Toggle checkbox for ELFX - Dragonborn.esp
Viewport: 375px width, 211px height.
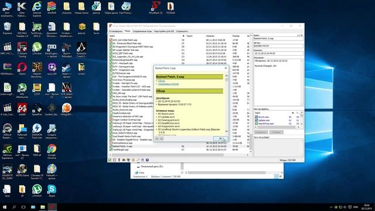tap(111, 70)
